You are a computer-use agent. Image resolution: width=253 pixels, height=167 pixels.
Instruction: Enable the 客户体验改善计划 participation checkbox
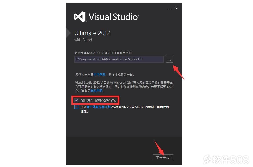pos(76,107)
